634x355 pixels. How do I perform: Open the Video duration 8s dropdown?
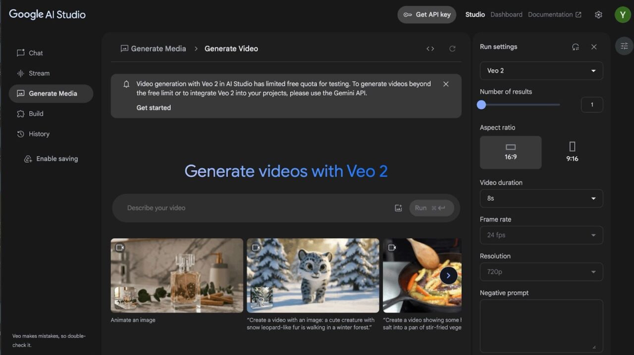point(541,198)
